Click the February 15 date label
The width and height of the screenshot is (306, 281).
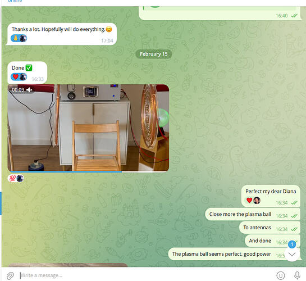pos(154,54)
